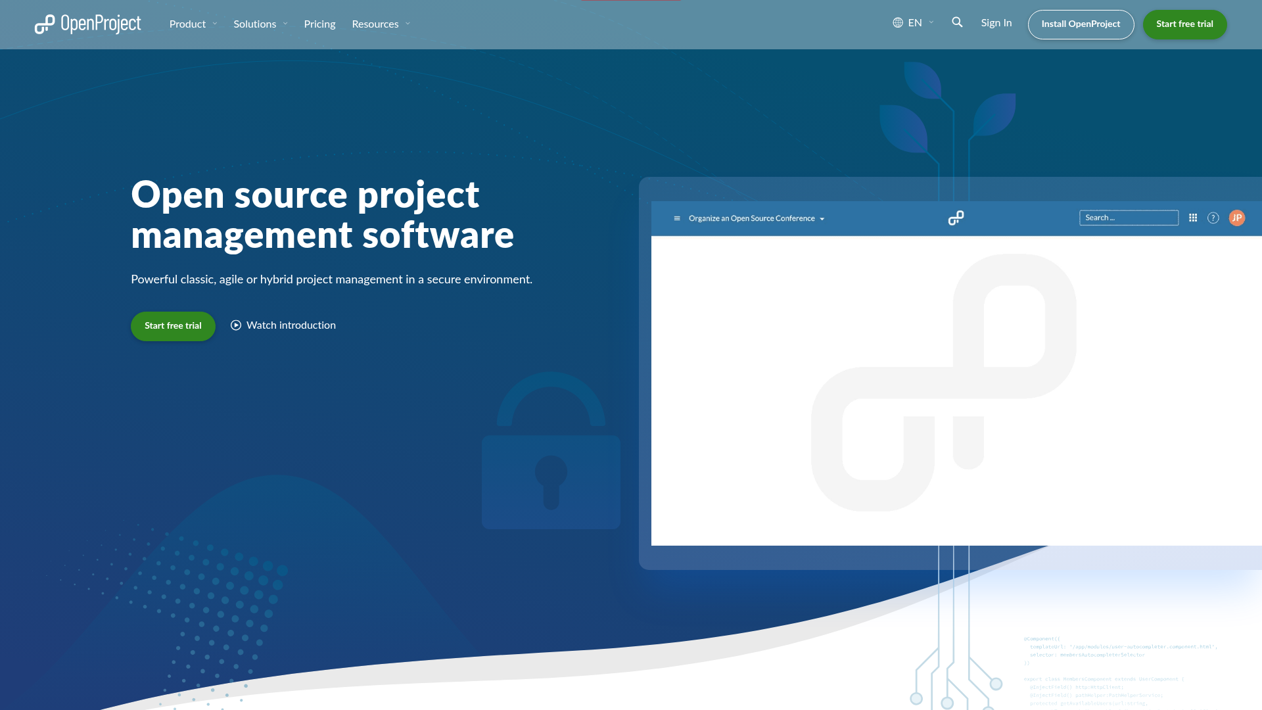Click the OpenProject logo in the header
The image size is (1262, 710).
tap(87, 24)
